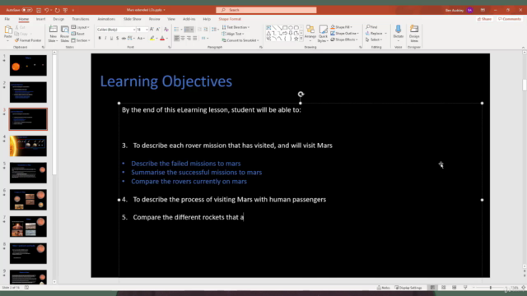Toggle Italic formatting
This screenshot has width=527, height=296.
point(105,39)
